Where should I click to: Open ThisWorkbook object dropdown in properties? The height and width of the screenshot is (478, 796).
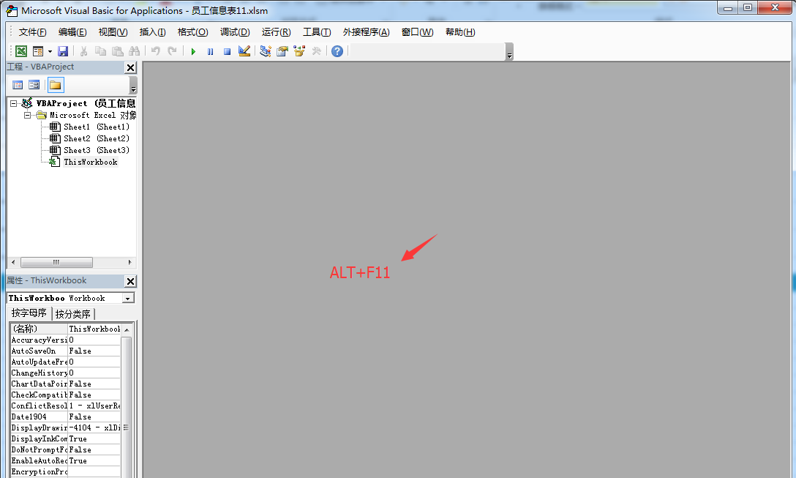pyautogui.click(x=128, y=299)
